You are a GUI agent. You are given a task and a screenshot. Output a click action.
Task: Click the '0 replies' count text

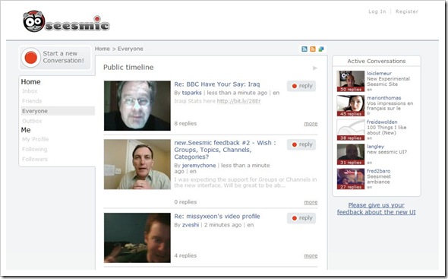coord(185,202)
